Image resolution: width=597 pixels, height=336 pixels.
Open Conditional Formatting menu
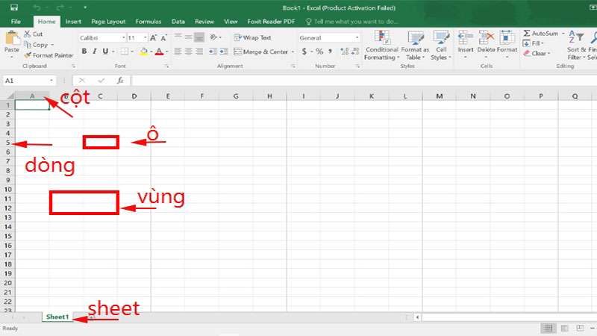coord(381,46)
